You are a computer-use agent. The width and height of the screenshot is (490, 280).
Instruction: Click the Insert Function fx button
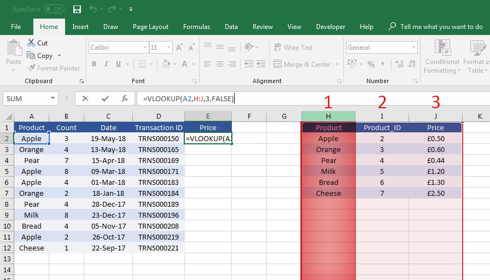(125, 99)
